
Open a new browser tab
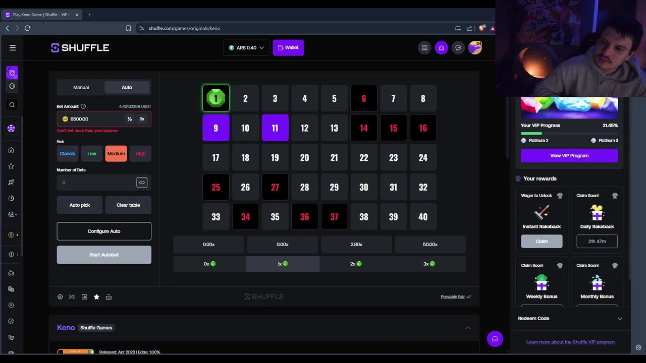(x=89, y=15)
